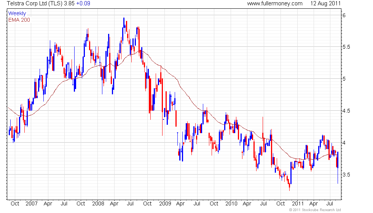Viewport: 373px width, 213px height.
Task: Select the 2009 year label on axis
Action: click(165, 204)
